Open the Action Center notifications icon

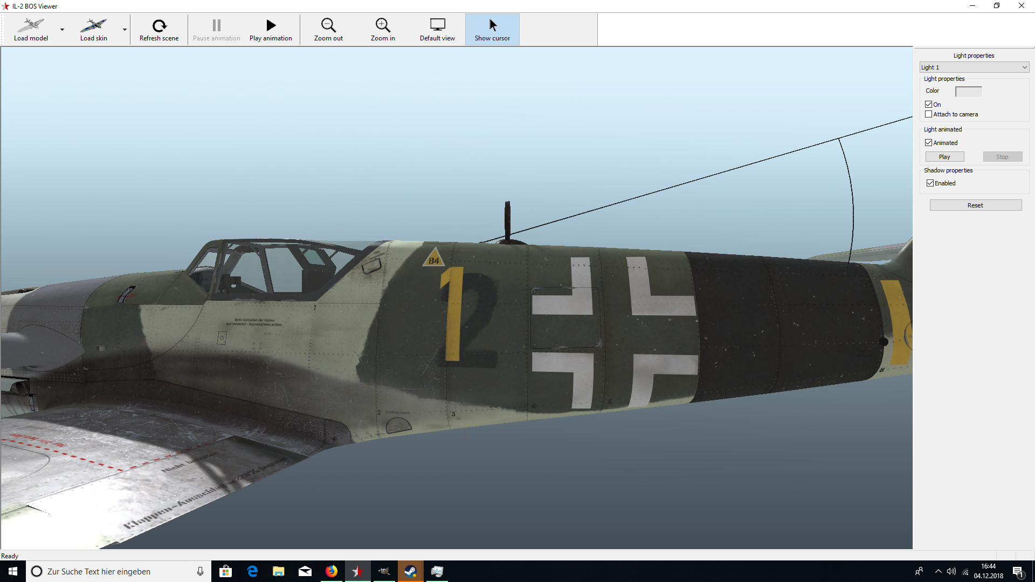coord(1018,571)
